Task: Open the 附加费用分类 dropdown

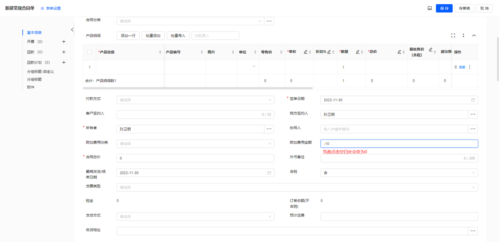Action: pos(195,144)
